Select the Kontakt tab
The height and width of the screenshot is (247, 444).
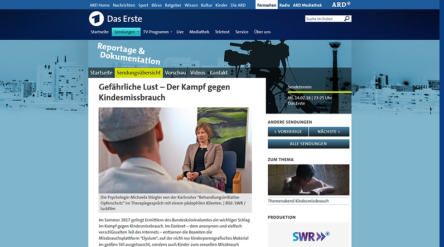coord(218,73)
